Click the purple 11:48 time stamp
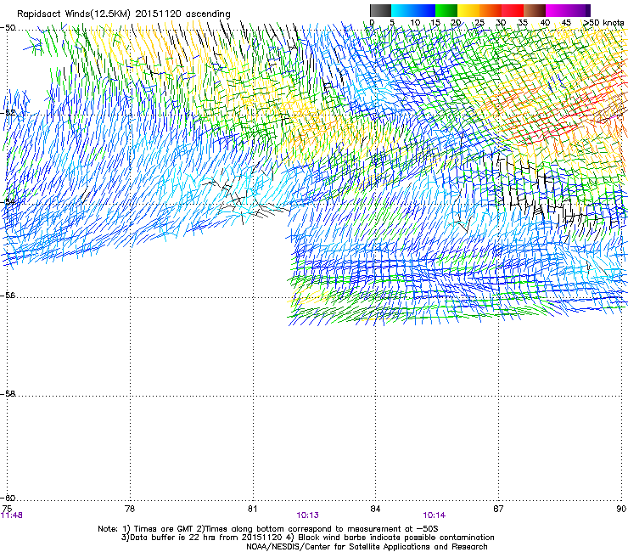 [12, 515]
